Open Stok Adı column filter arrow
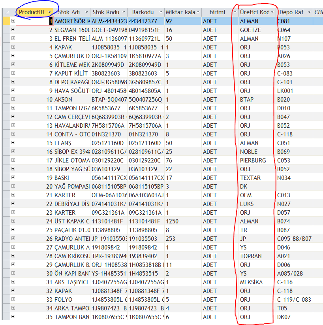Image resolution: width=323 pixels, height=325 pixels. 86,12
